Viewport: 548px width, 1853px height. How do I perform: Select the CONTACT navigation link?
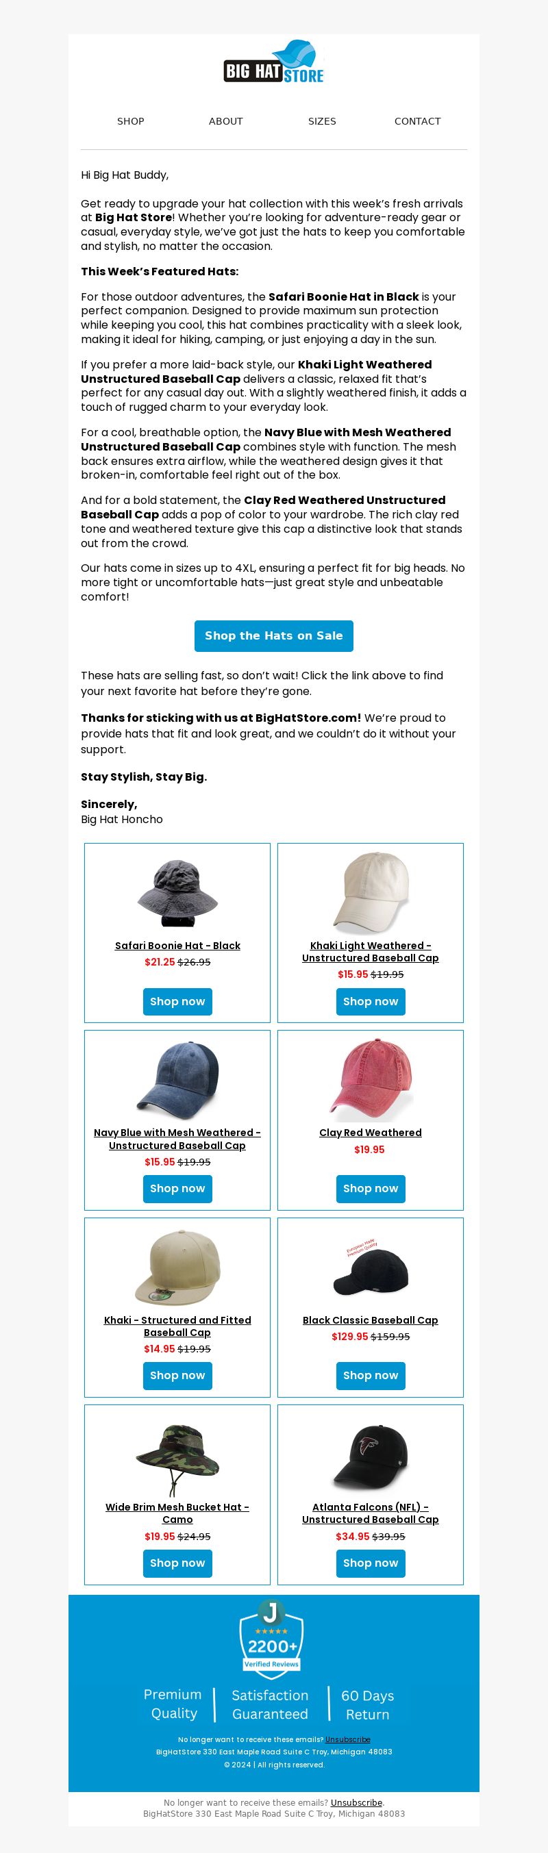point(418,122)
